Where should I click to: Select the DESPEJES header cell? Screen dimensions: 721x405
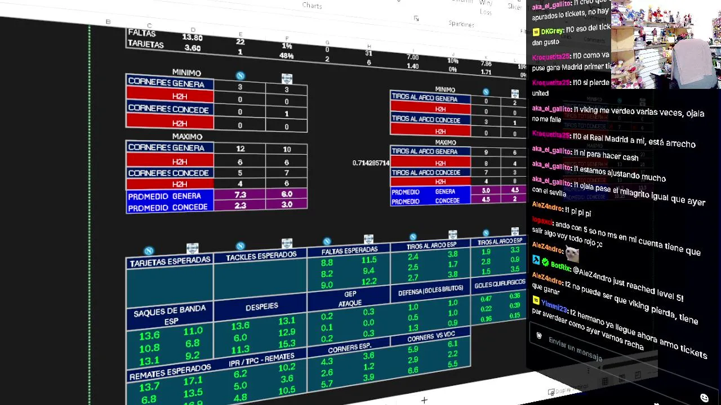coord(261,307)
